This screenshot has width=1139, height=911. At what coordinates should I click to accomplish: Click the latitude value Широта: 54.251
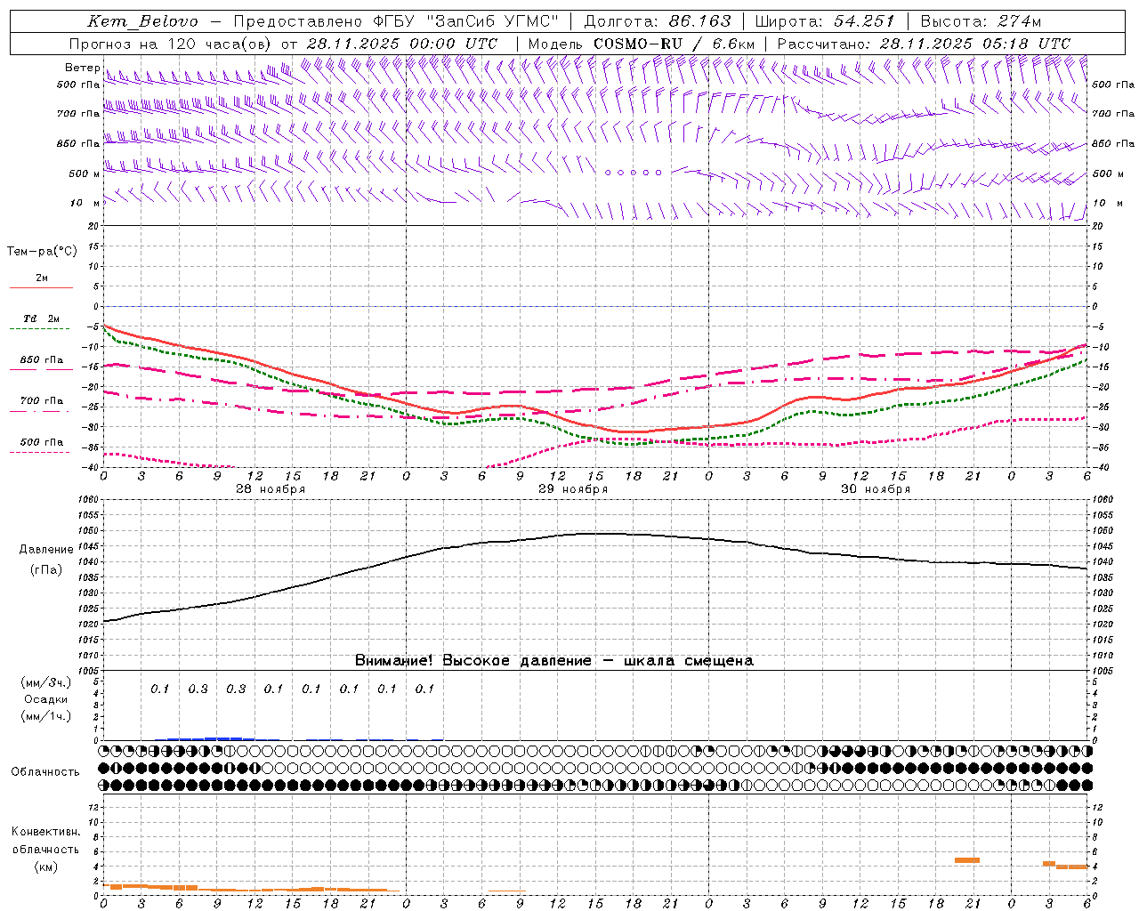tap(825, 21)
